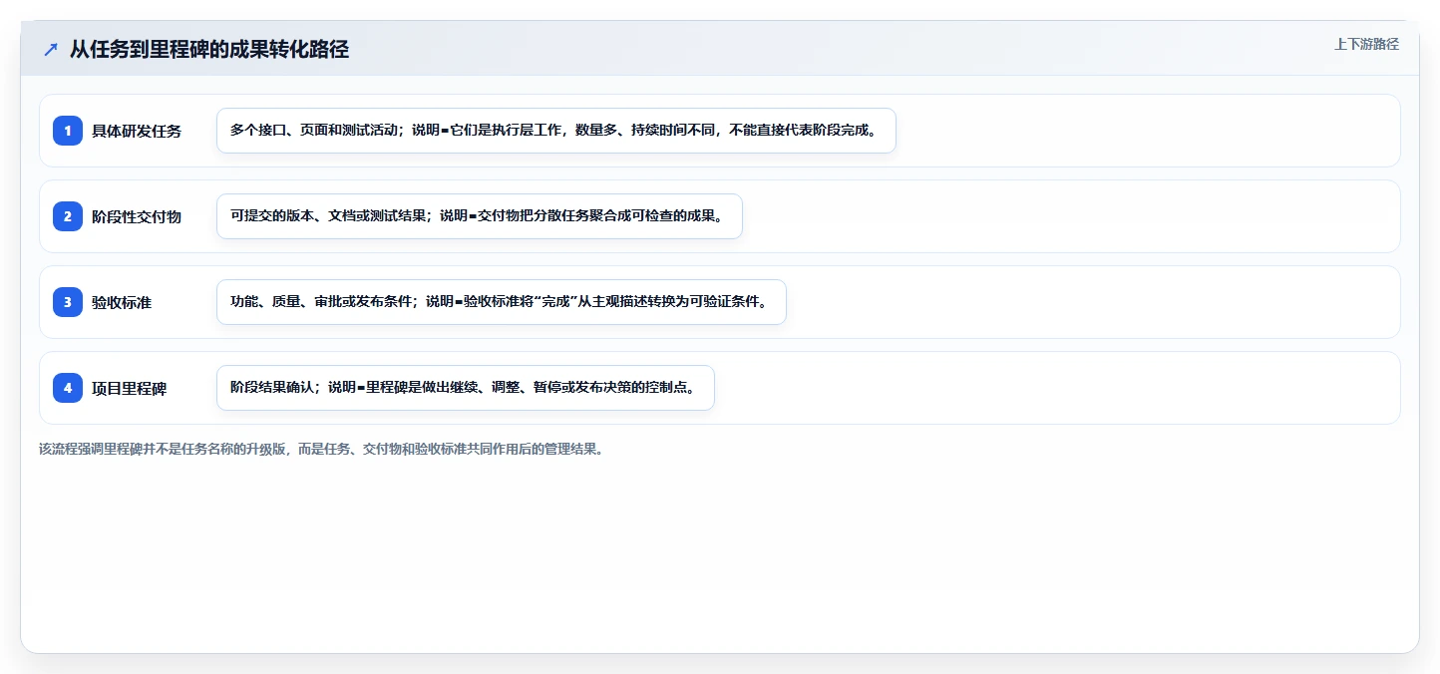Click the 项目里程碑 step label
This screenshot has width=1440, height=674.
[130, 388]
